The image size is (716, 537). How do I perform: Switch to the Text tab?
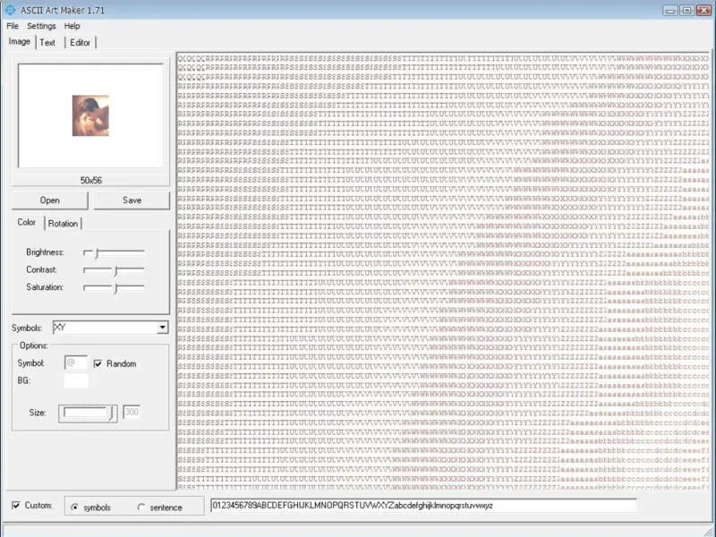coord(47,42)
